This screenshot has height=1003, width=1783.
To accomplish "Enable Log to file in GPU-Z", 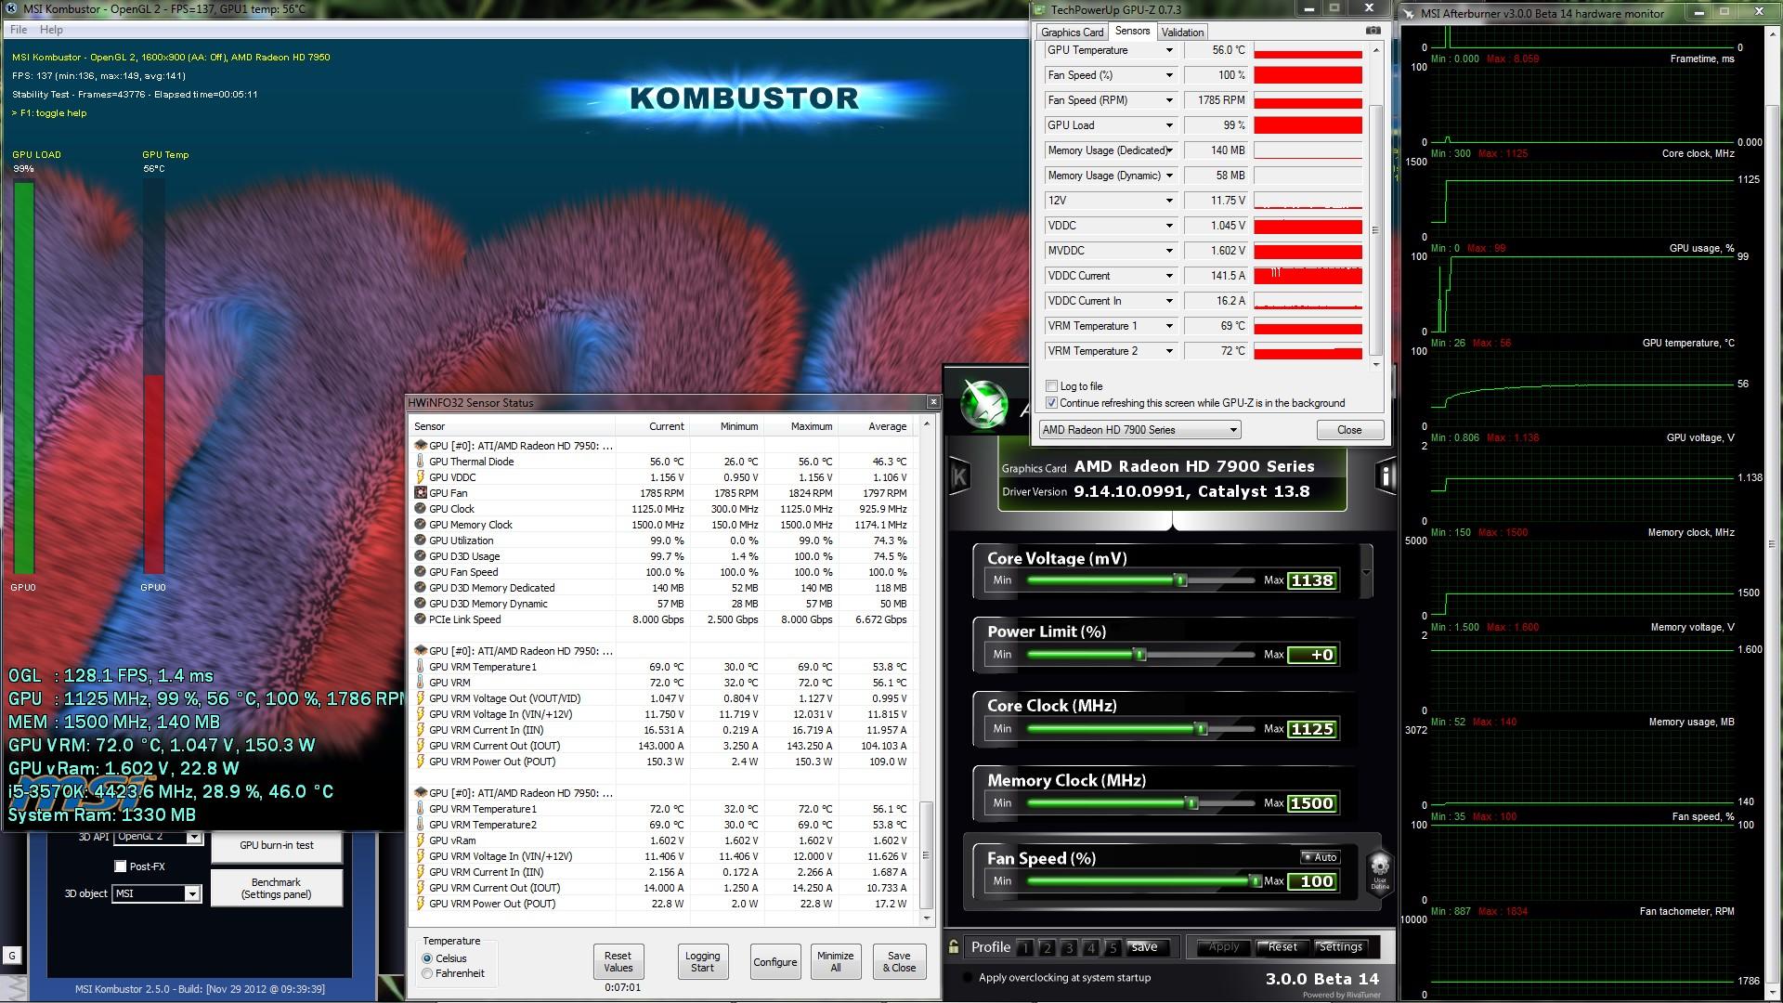I will (1051, 386).
